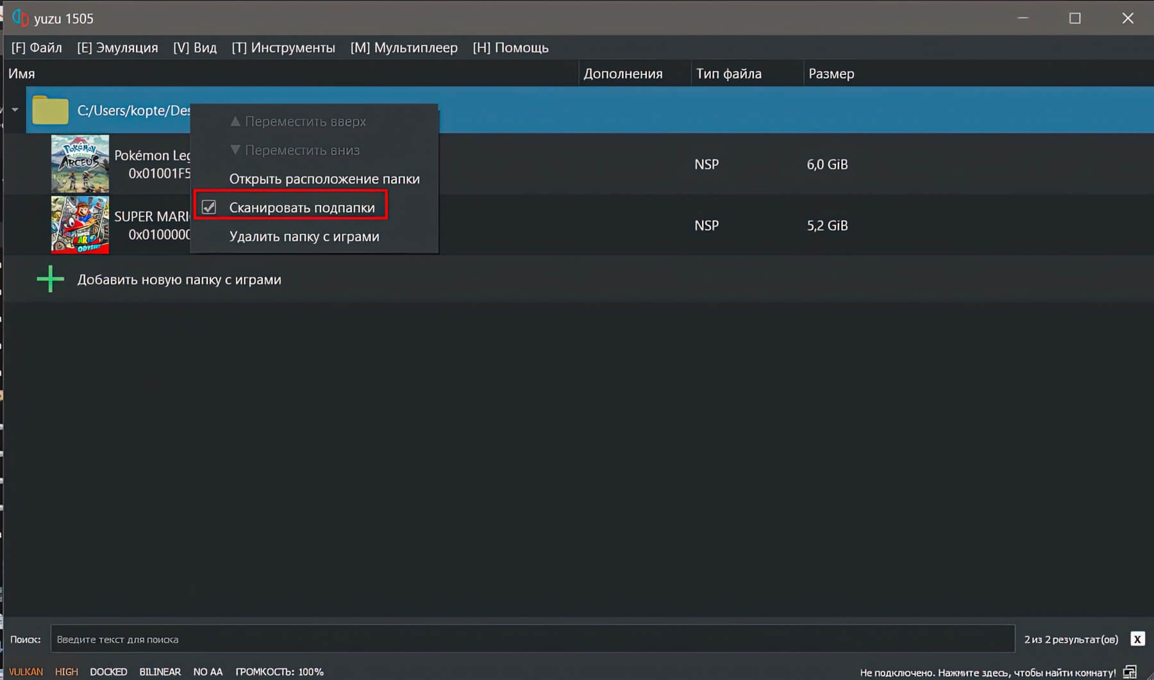The image size is (1154, 680).
Task: Click the not-connected find room status text
Action: [987, 672]
